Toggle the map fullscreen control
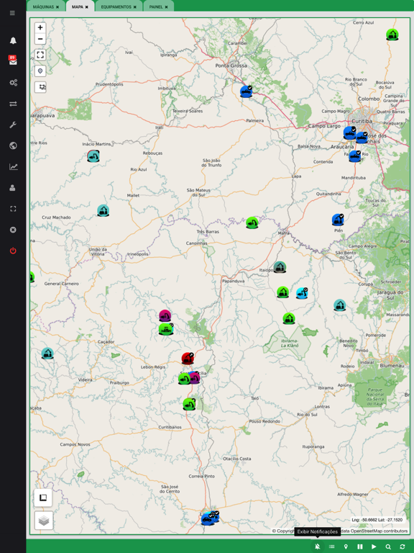The image size is (414, 553). tap(40, 55)
